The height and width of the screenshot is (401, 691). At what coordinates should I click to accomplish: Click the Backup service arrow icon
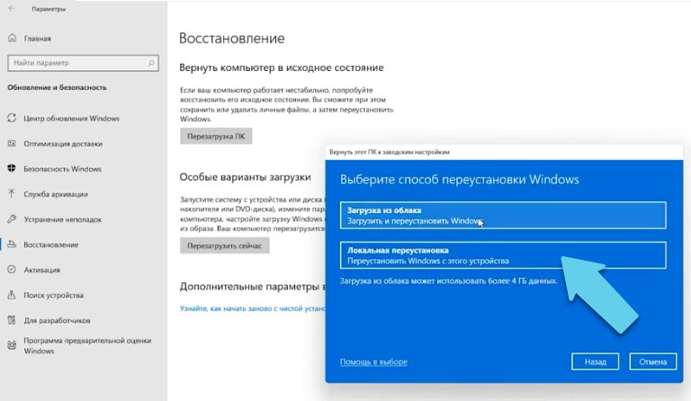(12, 193)
